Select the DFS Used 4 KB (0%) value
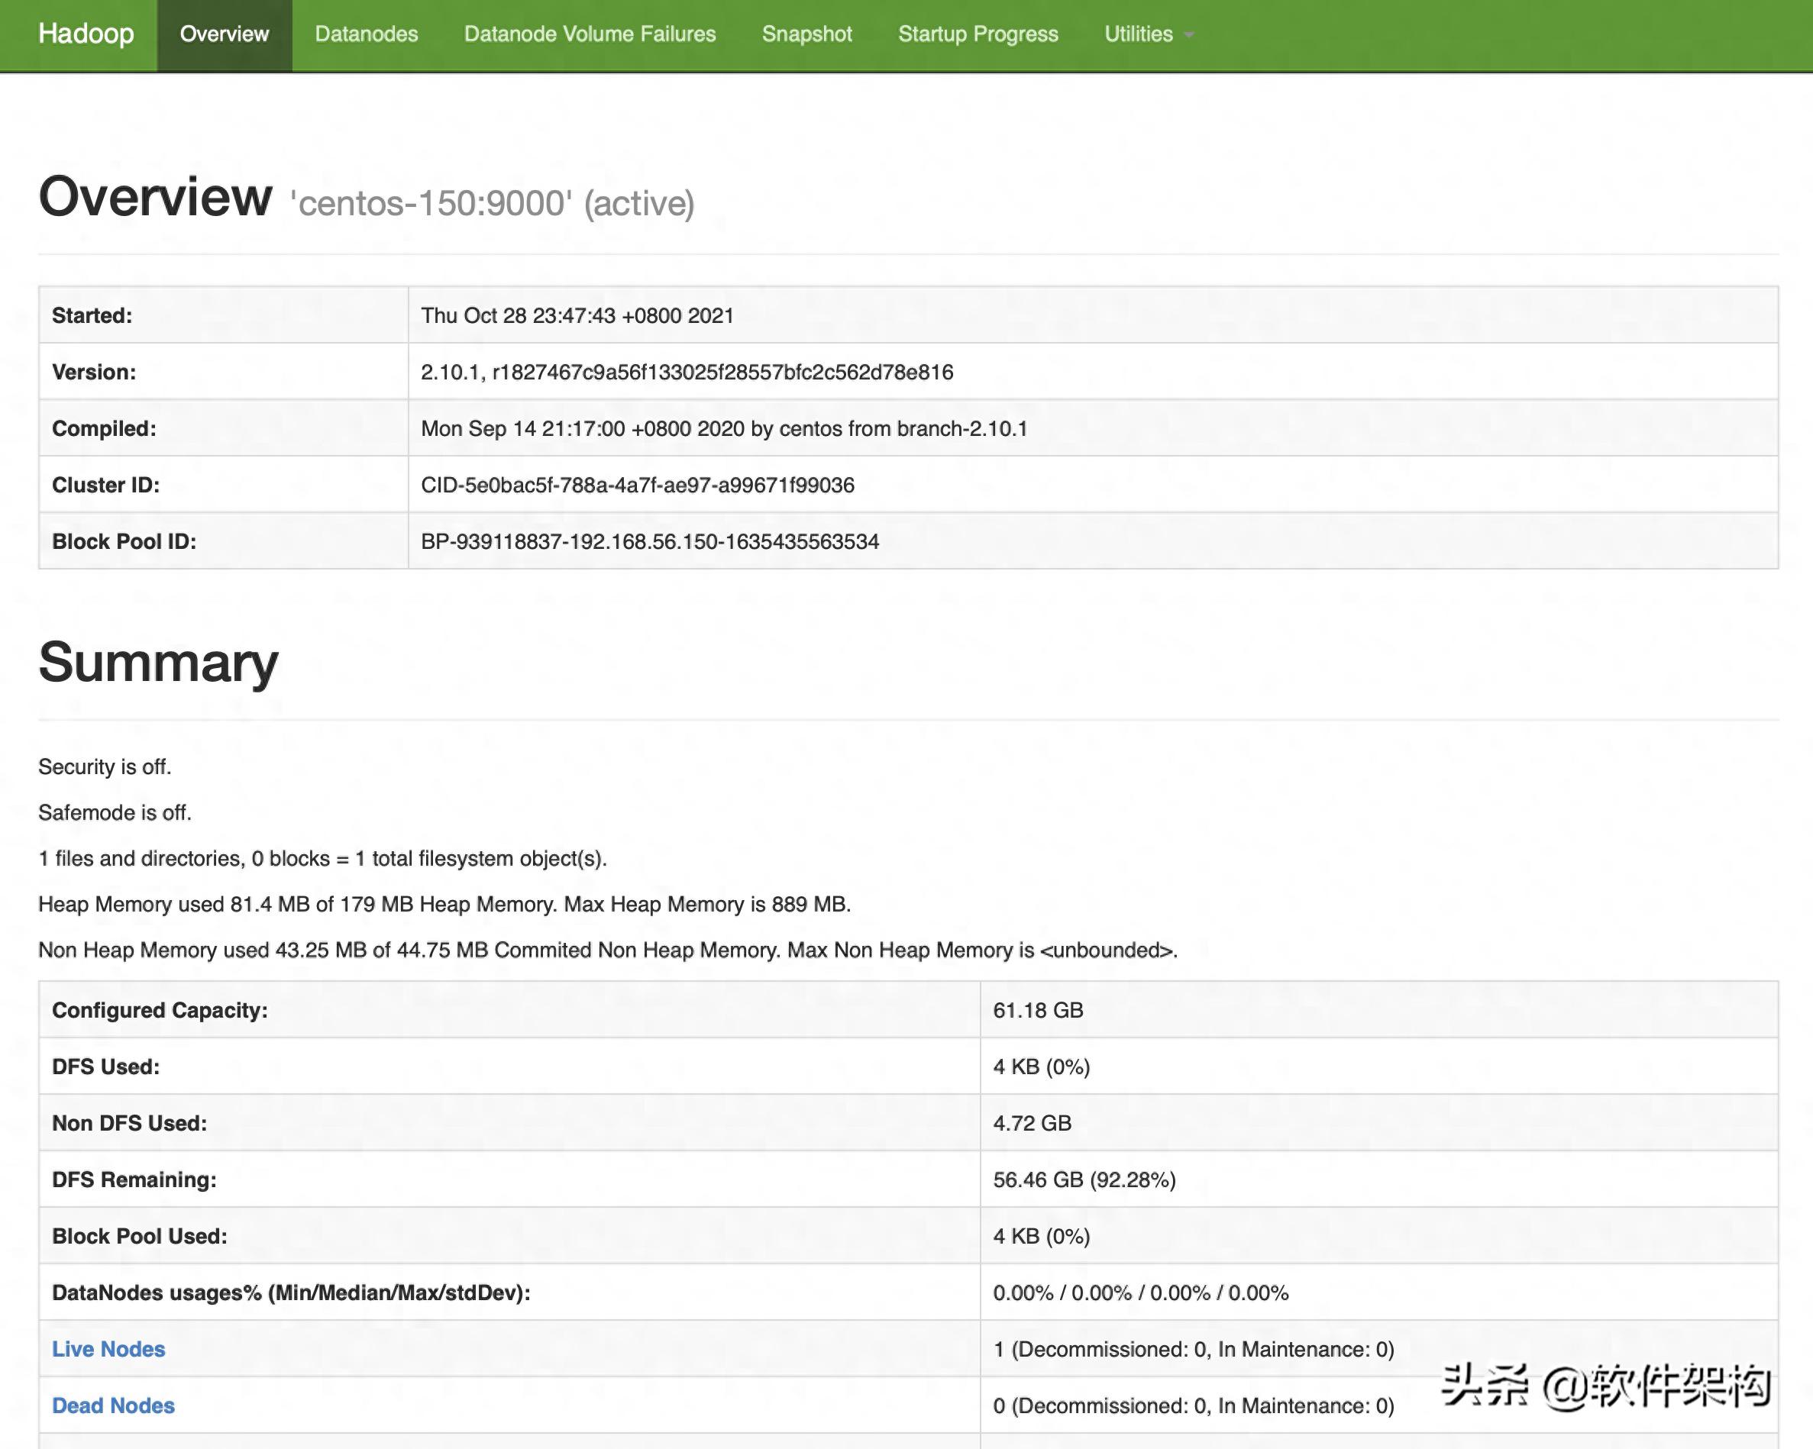Image resolution: width=1813 pixels, height=1449 pixels. point(1041,1066)
